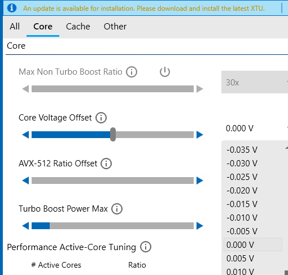Open AVX-512 Ratio Offset info icon
288x275 pixels.
coord(106,164)
